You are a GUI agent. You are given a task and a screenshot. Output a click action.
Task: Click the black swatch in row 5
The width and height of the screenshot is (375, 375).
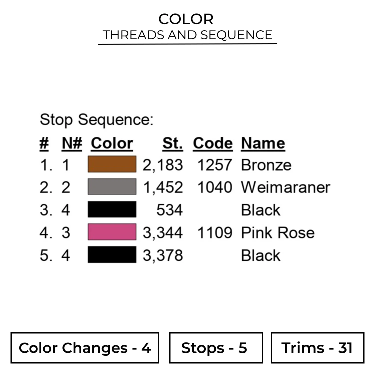point(112,254)
